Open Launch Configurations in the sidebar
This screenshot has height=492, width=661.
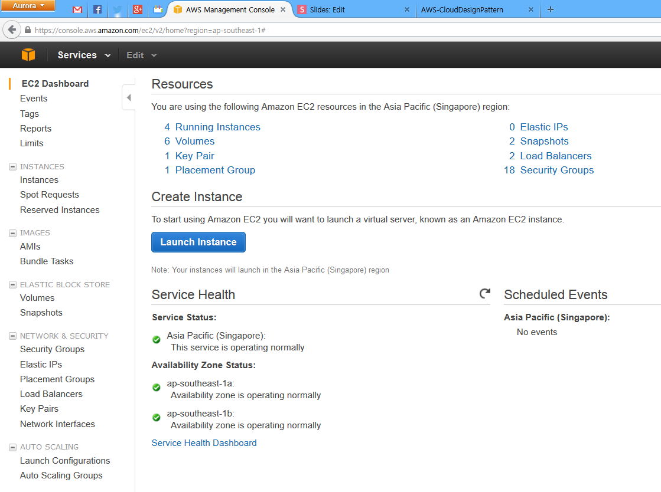pos(65,460)
